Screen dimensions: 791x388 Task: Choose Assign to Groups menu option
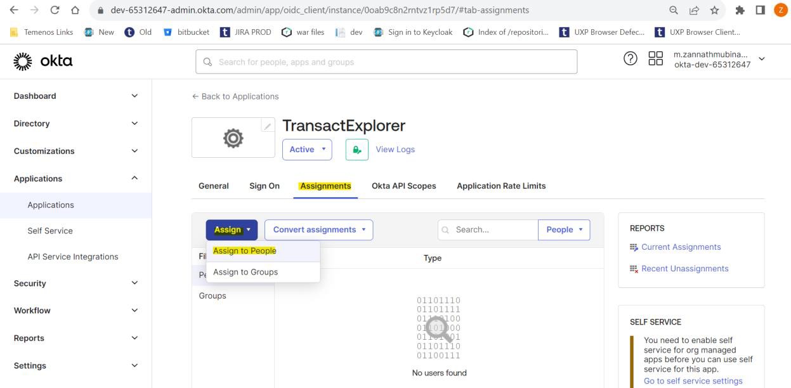(245, 272)
